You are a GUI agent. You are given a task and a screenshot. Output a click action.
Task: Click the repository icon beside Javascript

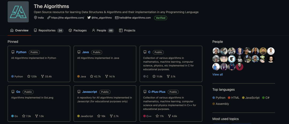(79, 92)
